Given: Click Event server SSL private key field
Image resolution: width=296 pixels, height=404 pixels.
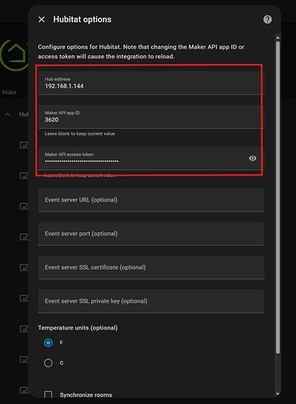Looking at the screenshot, I should pos(151,301).
